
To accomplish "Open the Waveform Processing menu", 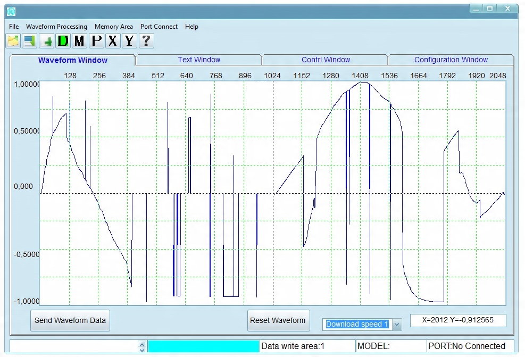I will click(56, 27).
